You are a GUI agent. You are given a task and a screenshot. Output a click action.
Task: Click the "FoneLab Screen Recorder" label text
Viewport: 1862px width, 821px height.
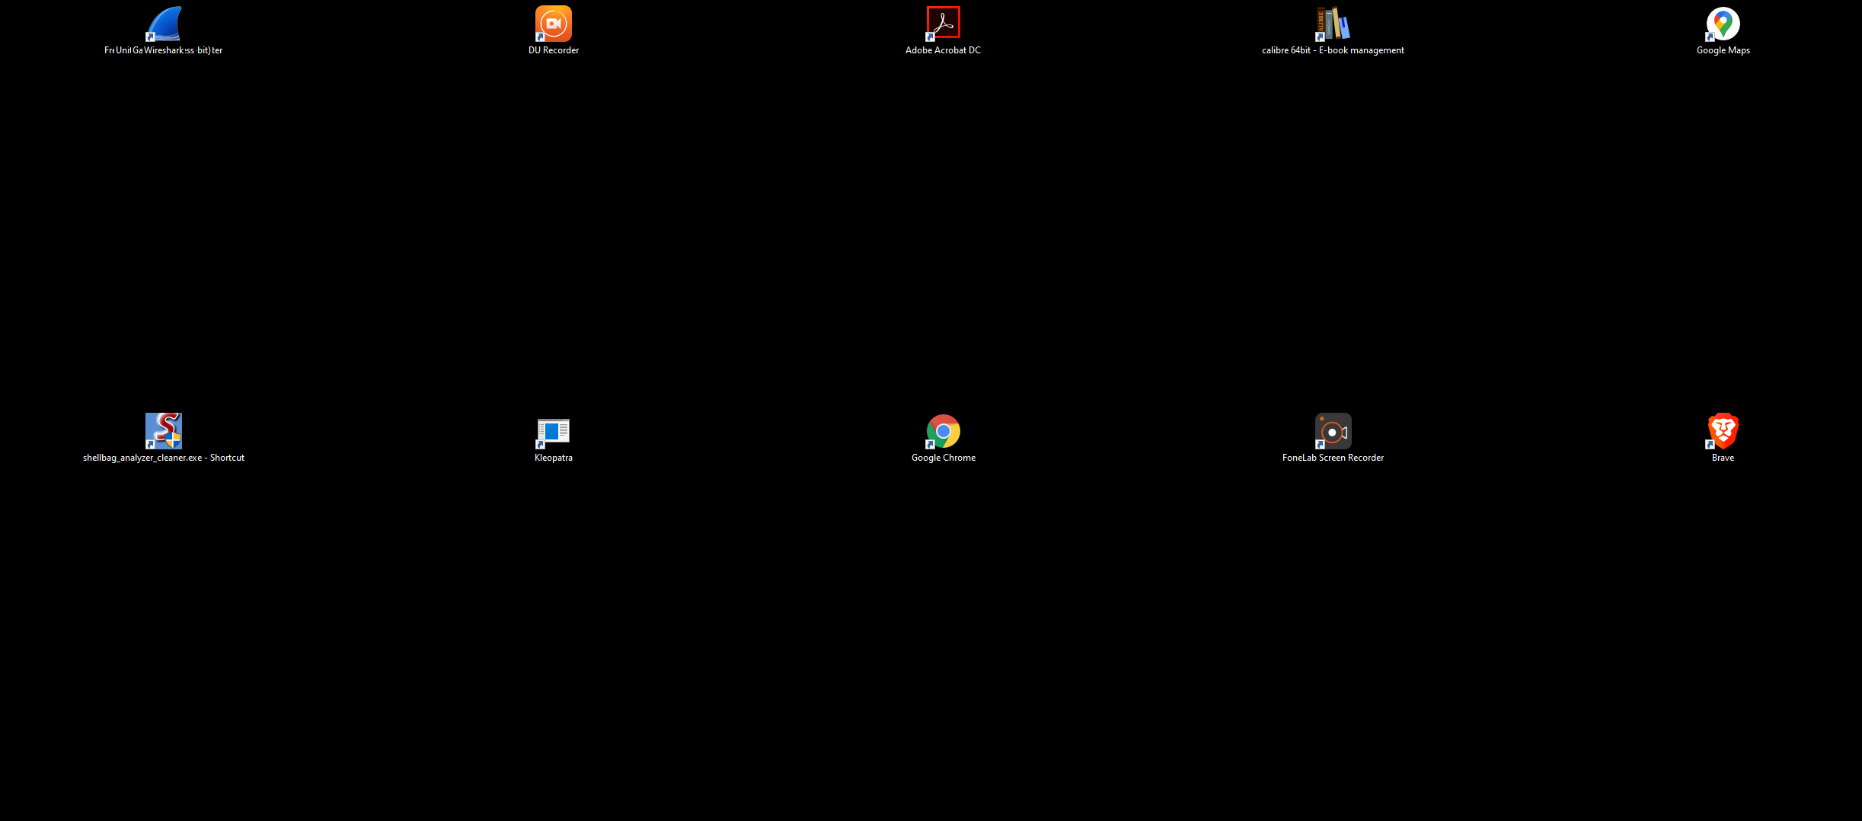(x=1333, y=458)
